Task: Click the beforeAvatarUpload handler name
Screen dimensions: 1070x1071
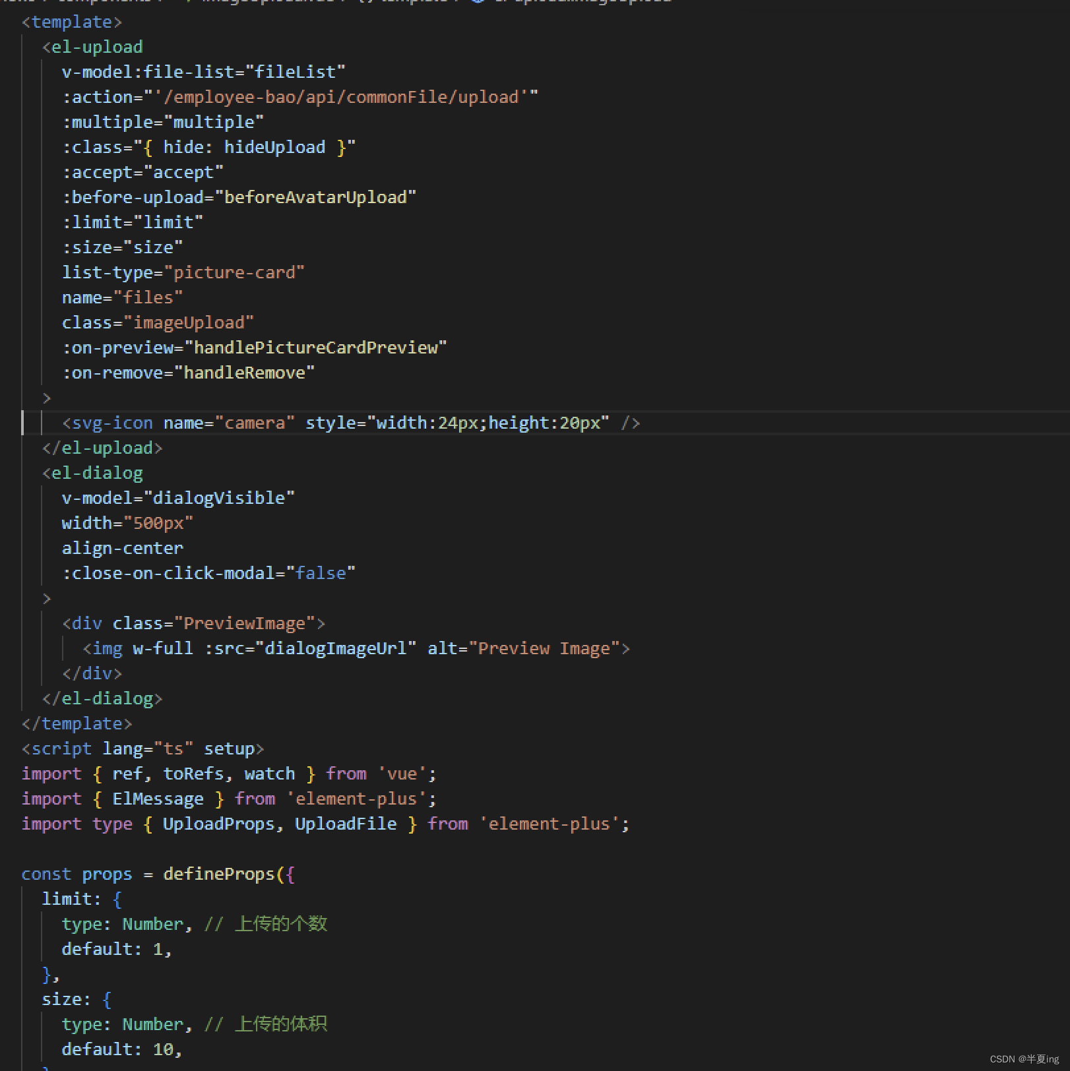Action: [316, 197]
